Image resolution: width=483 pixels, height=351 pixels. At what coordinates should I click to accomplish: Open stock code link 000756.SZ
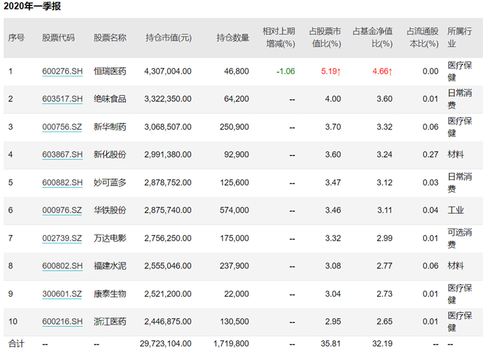click(x=62, y=127)
